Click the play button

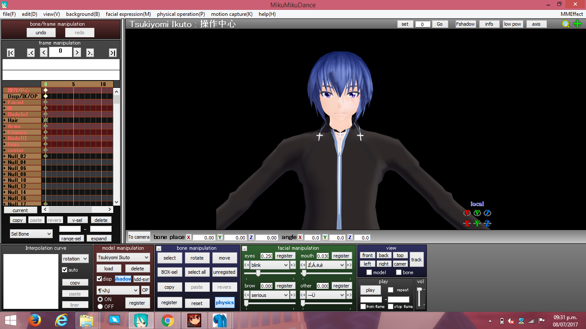[x=370, y=290]
